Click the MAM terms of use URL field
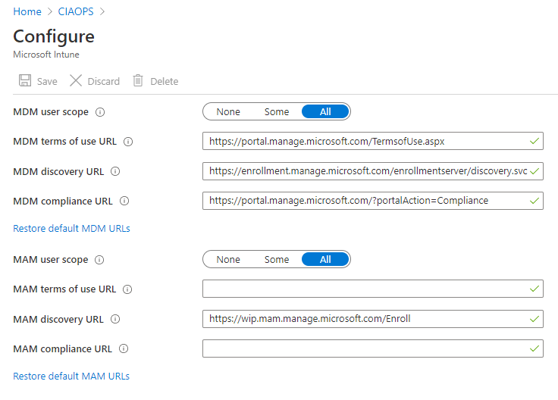The width and height of the screenshot is (558, 400). click(x=364, y=289)
